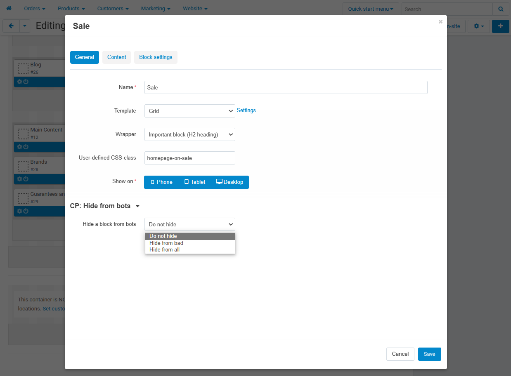511x376 pixels.
Task: Toggle Desktop visibility in Show on
Action: [x=230, y=182]
